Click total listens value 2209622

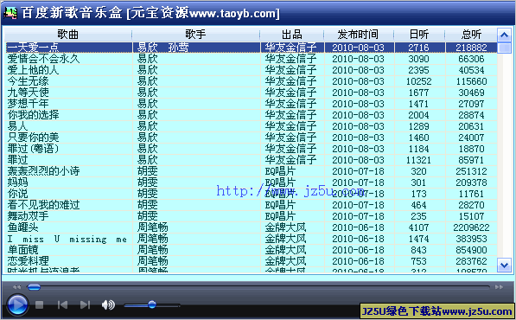click(x=471, y=227)
